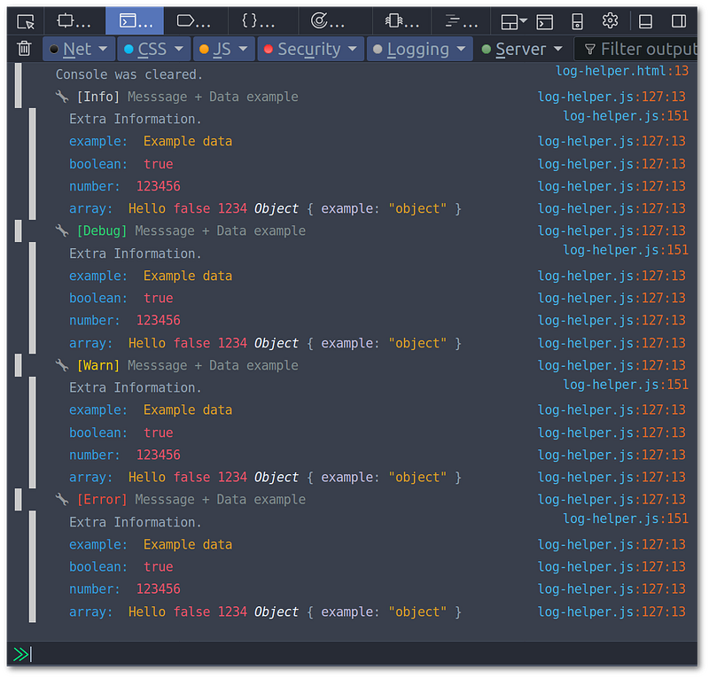Expand the JS filter dropdown arrow

click(x=244, y=49)
